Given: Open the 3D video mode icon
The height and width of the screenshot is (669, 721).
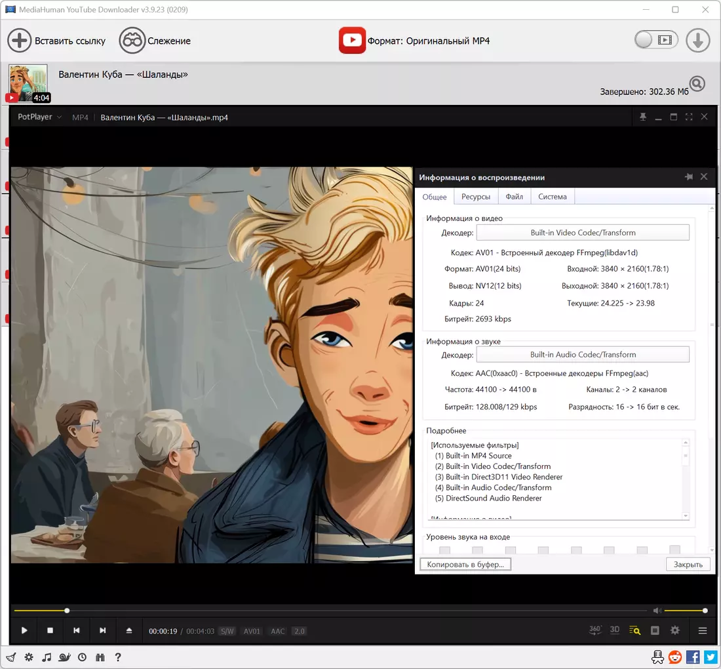Looking at the screenshot, I should pos(615,630).
